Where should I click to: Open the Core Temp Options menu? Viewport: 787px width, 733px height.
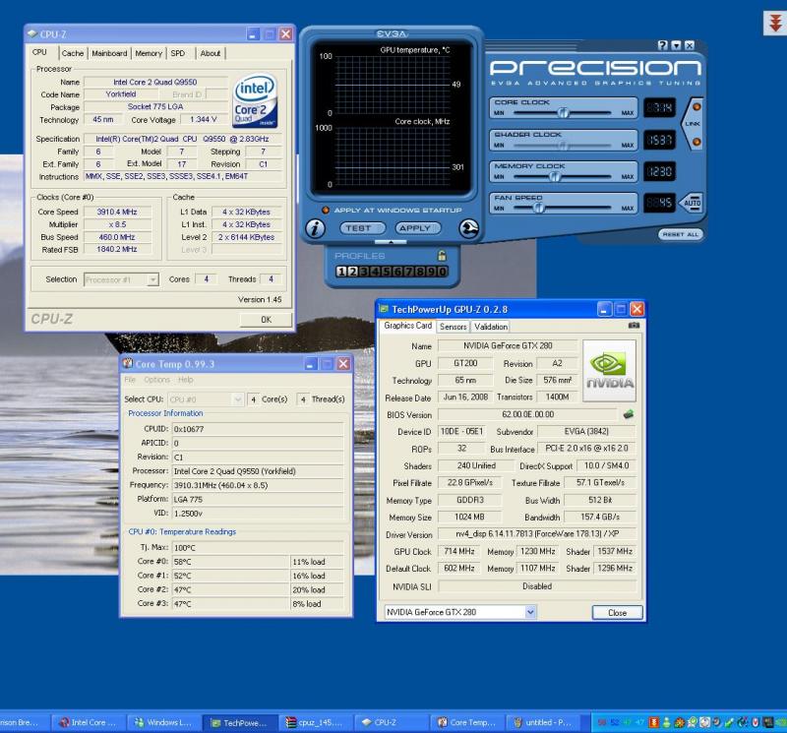tap(157, 380)
